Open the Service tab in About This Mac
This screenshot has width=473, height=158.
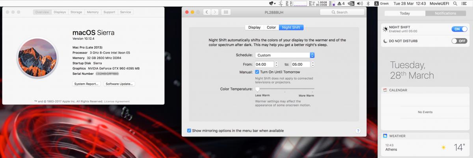(125, 12)
